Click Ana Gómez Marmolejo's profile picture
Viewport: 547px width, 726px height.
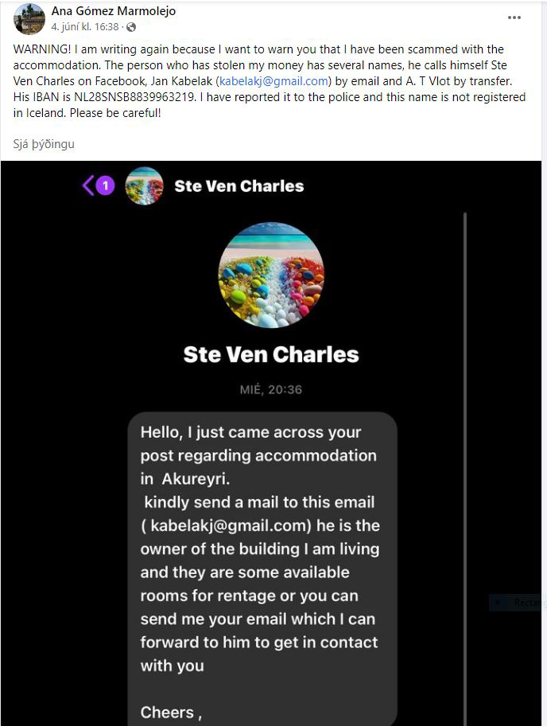click(29, 19)
